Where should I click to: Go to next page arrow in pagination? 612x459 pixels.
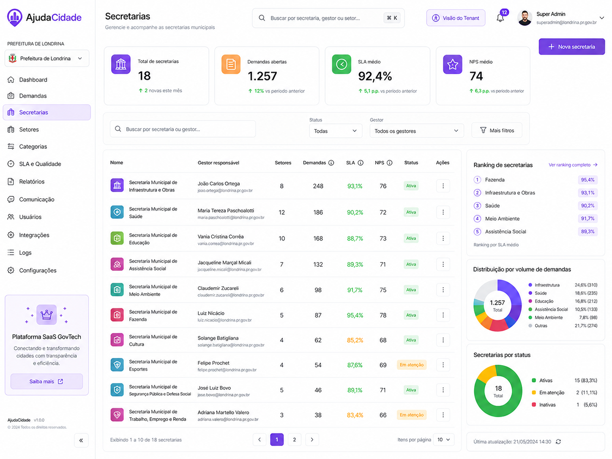point(312,440)
